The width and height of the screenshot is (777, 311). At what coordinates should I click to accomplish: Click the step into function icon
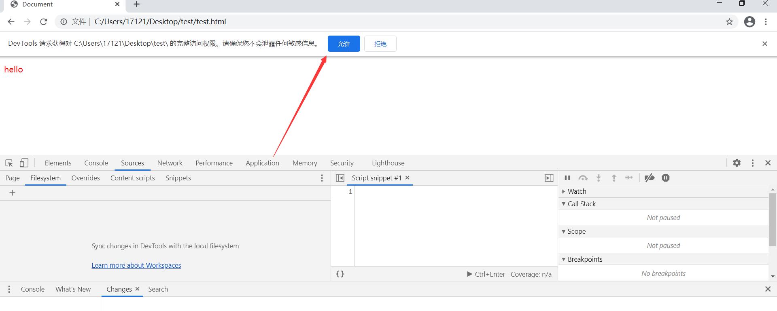coord(599,178)
